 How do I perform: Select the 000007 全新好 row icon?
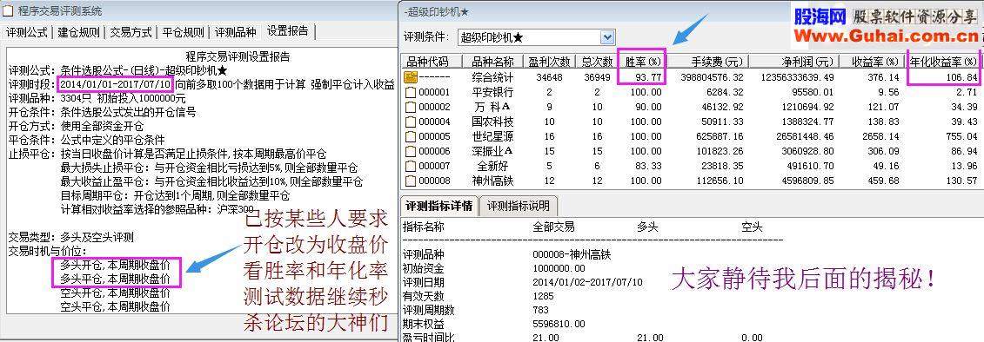(x=411, y=166)
